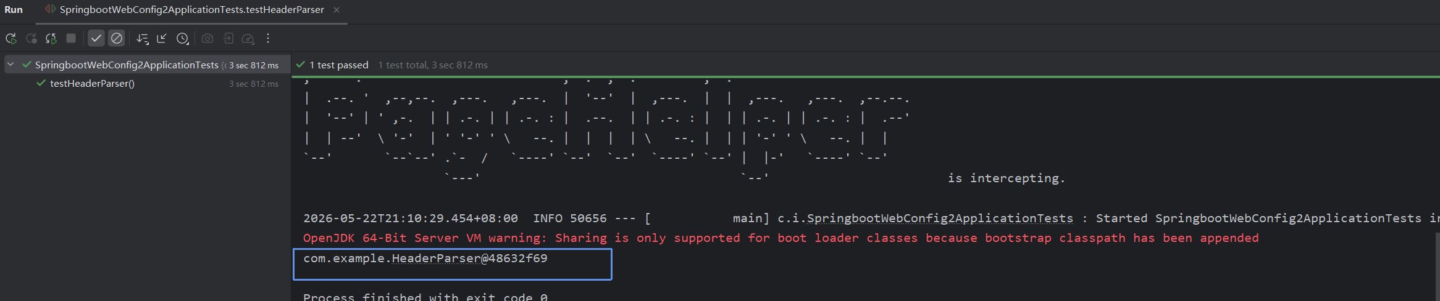Toggle auto-test rerun icon
This screenshot has height=301, width=1440.
tap(51, 38)
